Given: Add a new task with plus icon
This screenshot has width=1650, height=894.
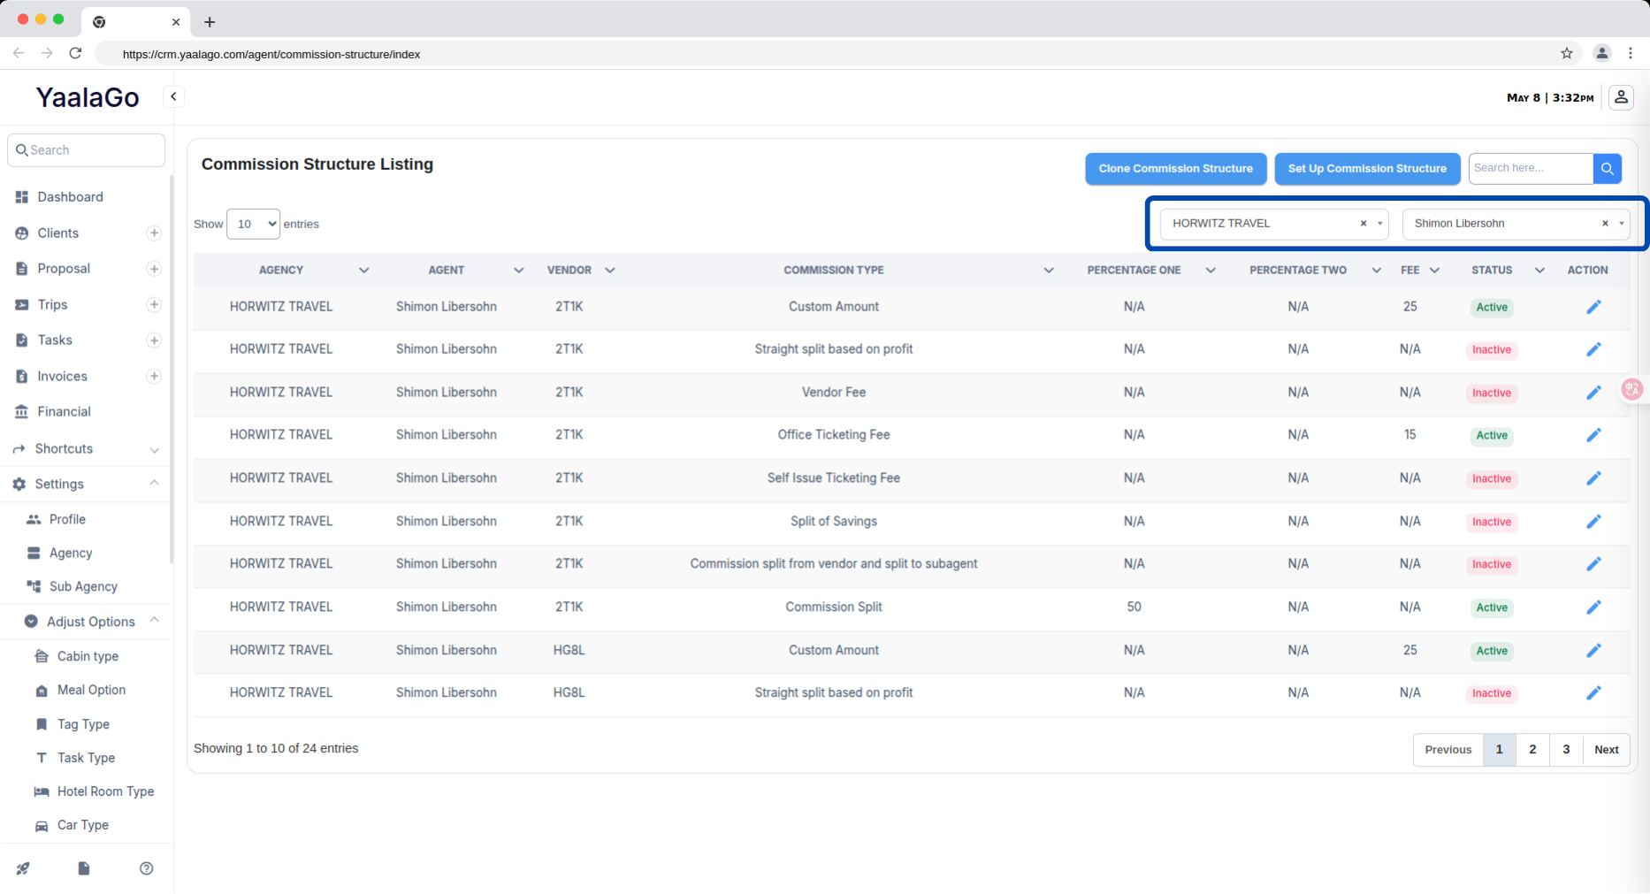Looking at the screenshot, I should [x=154, y=340].
